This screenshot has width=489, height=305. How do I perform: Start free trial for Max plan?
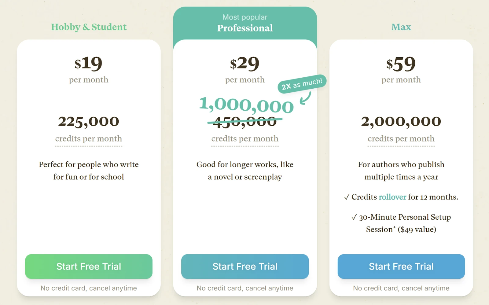(401, 266)
